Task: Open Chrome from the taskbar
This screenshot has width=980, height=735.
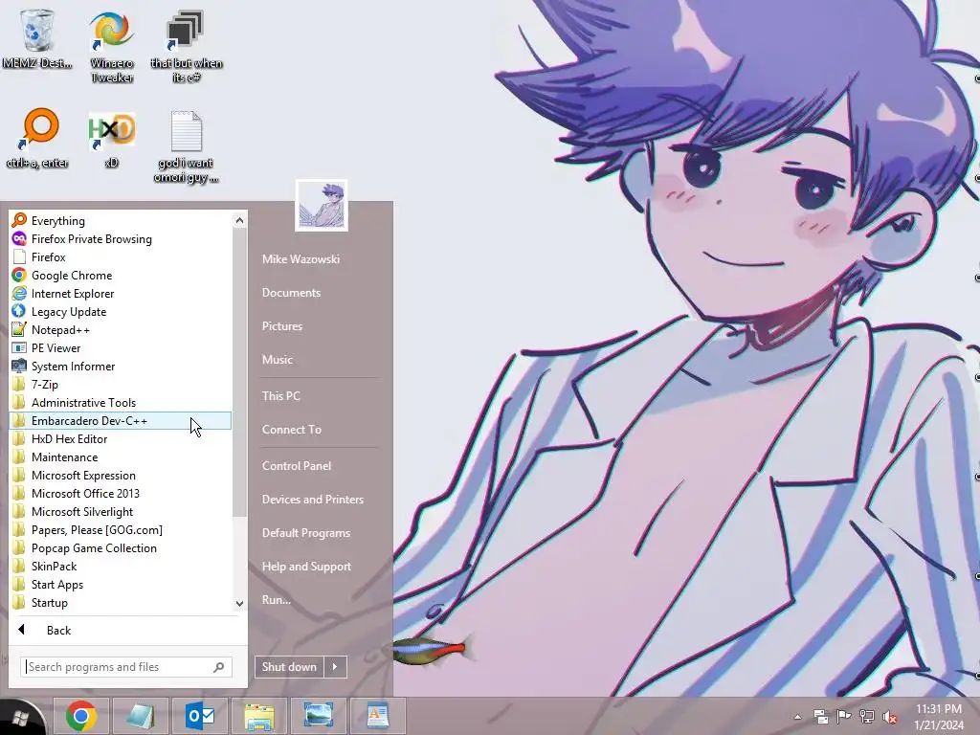Action: click(x=80, y=716)
